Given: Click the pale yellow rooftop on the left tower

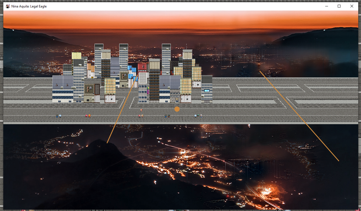Looking at the screenshot, I should coord(77,56).
